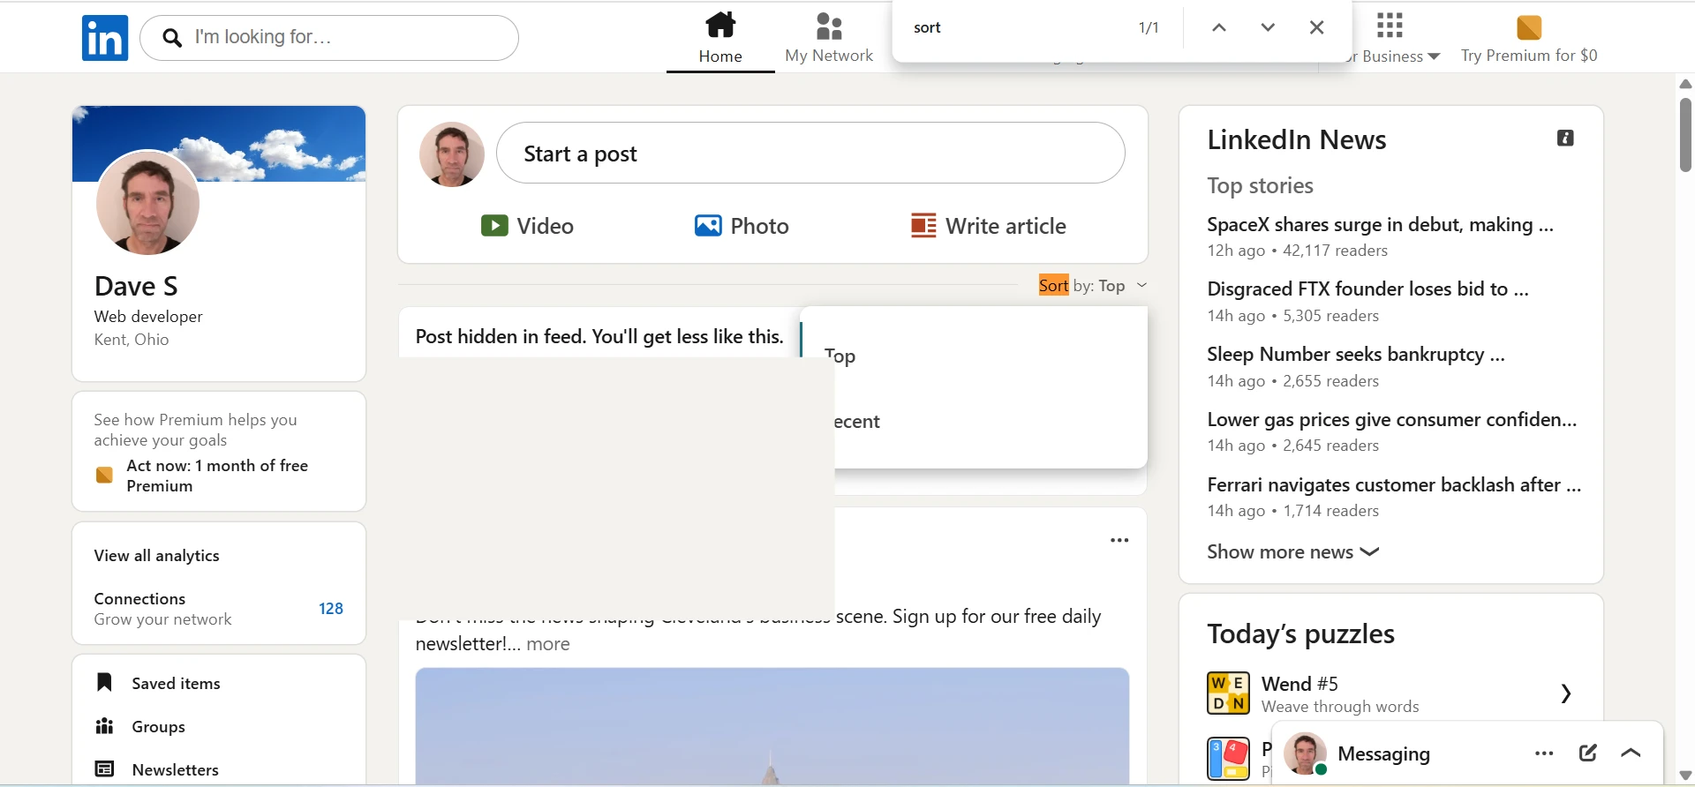This screenshot has height=787, width=1695.
Task: Read the Disgraced FTX founder story
Action: [1367, 289]
